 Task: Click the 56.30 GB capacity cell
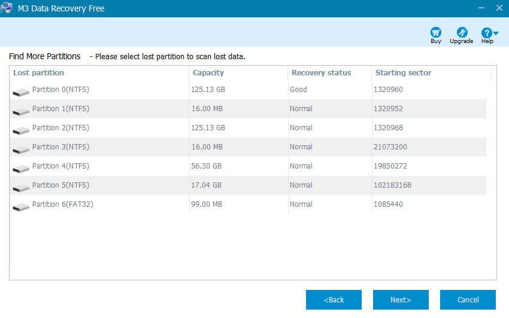coord(206,166)
